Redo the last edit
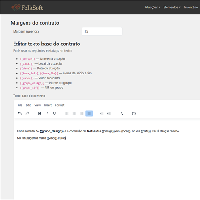The height and width of the screenshot is (200, 200). [x=27, y=113]
